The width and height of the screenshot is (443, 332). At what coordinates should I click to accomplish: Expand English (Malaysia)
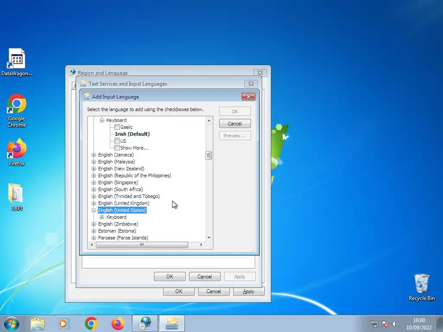click(93, 162)
